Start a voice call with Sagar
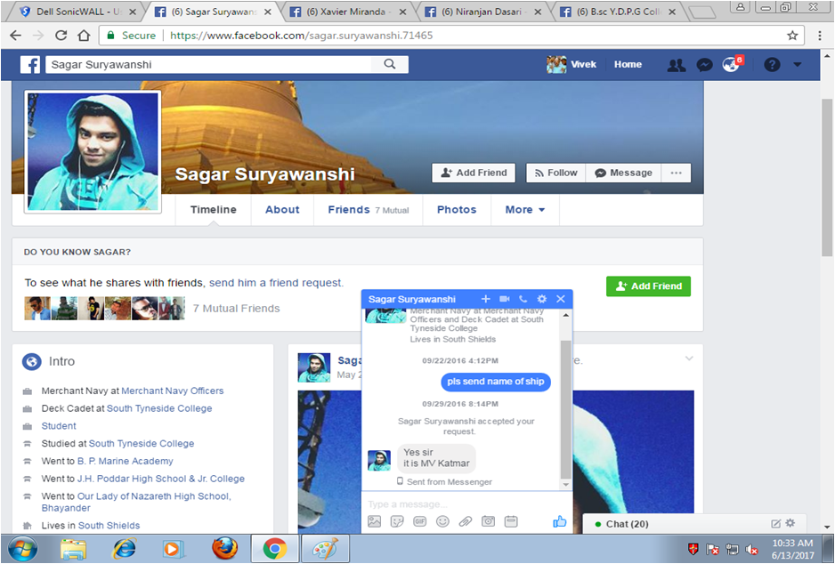Image resolution: width=835 pixels, height=564 pixels. [523, 299]
